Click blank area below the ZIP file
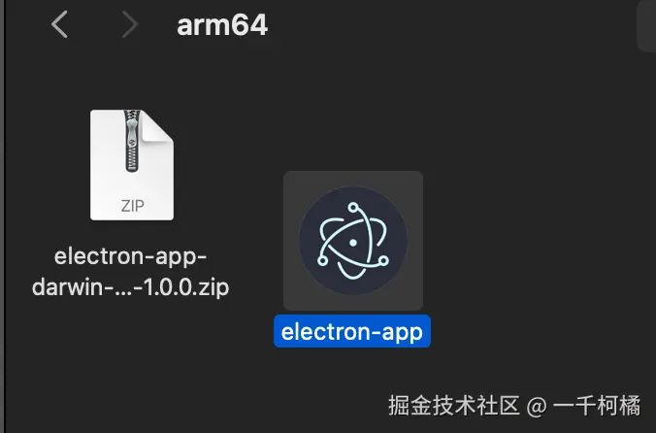656x433 pixels. (131, 355)
